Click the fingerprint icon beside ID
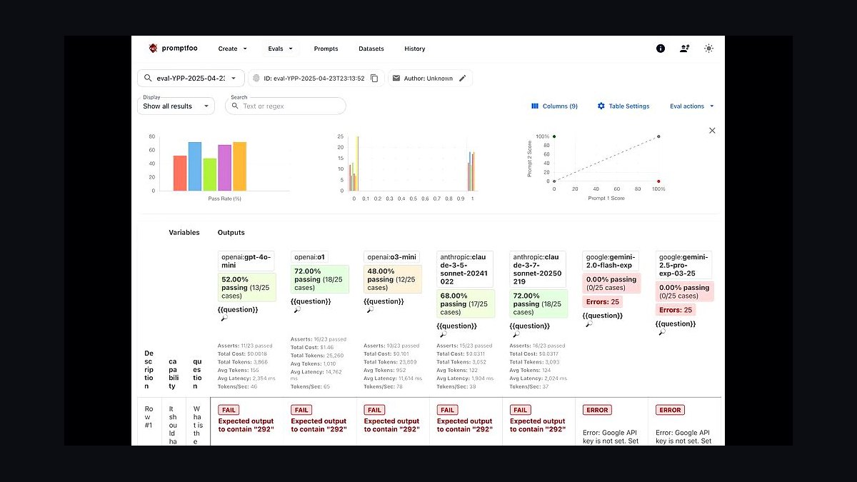Image resolution: width=857 pixels, height=482 pixels. pos(256,79)
